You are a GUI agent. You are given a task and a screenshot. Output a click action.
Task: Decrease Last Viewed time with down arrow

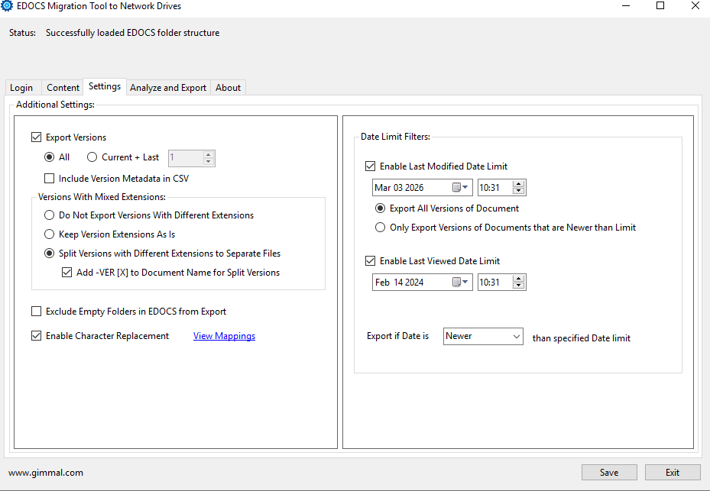click(519, 286)
